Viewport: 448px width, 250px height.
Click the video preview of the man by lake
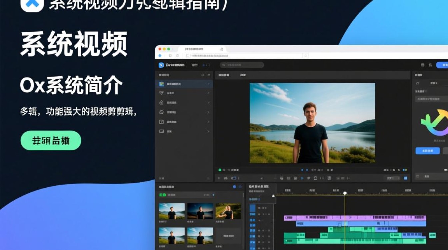[x=312, y=123]
